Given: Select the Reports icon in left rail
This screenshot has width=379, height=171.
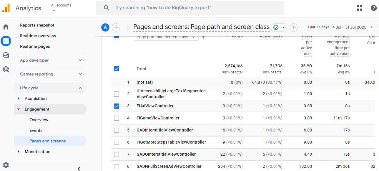Looking at the screenshot, I should coord(6,41).
